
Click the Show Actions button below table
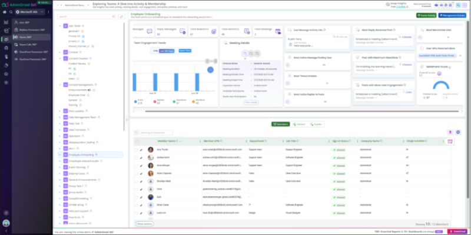tap(144, 224)
